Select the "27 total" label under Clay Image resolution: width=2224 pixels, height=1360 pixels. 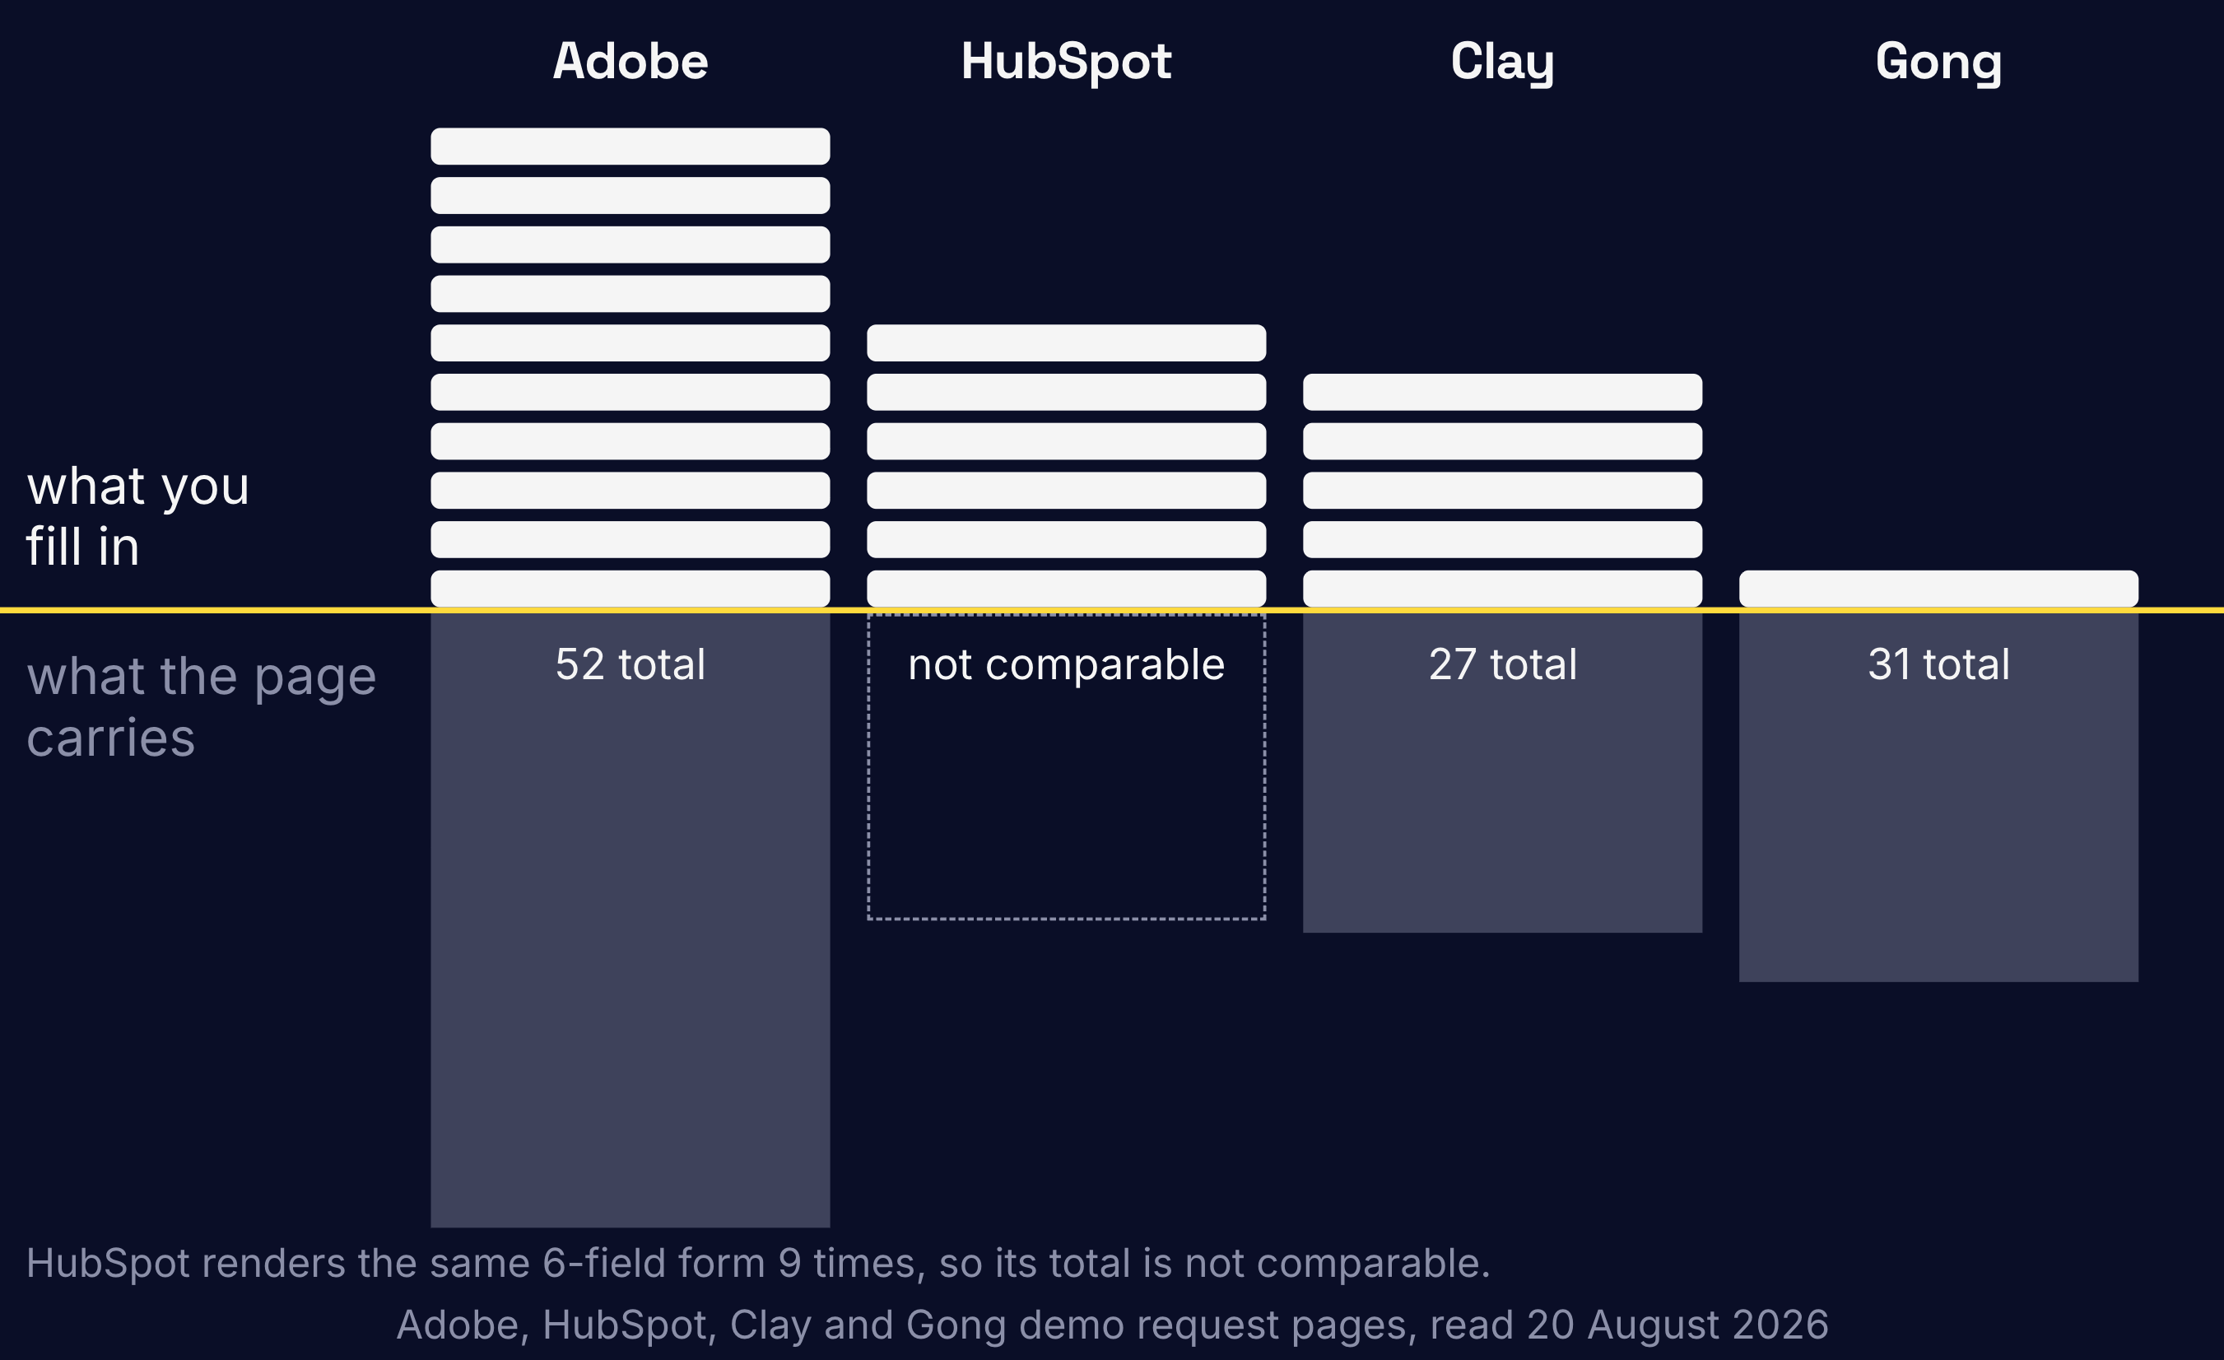pyautogui.click(x=1502, y=664)
